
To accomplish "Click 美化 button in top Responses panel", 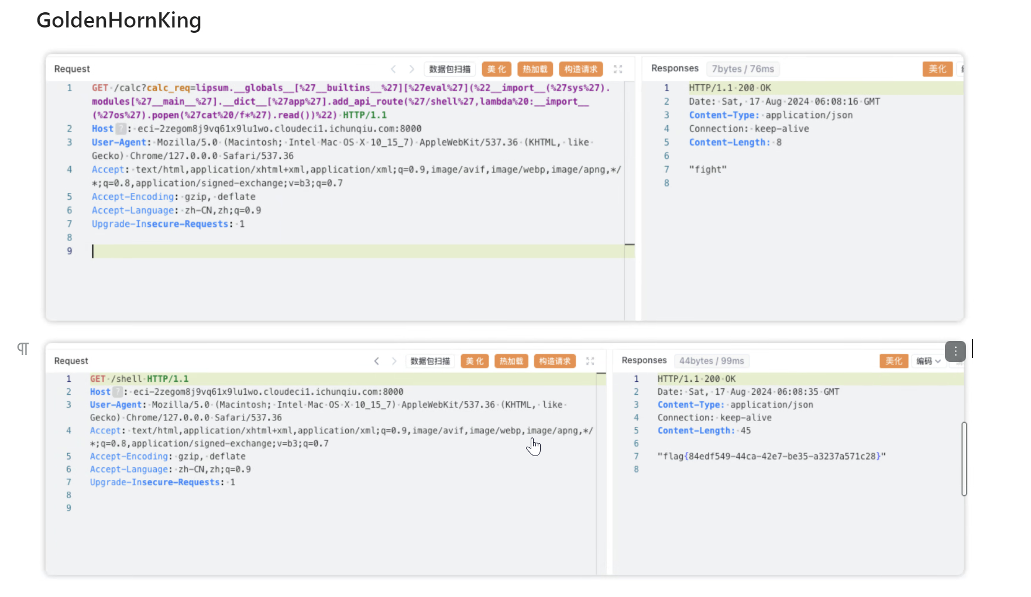I will (x=937, y=69).
